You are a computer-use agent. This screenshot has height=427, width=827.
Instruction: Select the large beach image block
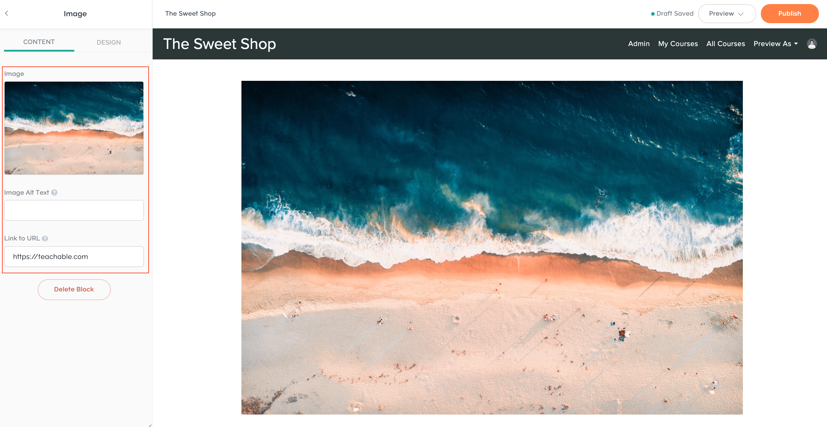coord(492,247)
